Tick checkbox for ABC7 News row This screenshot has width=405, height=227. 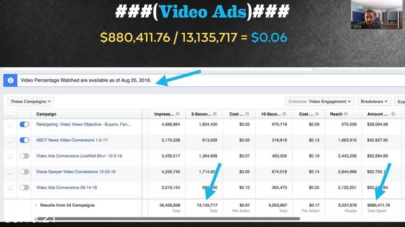coord(10,140)
